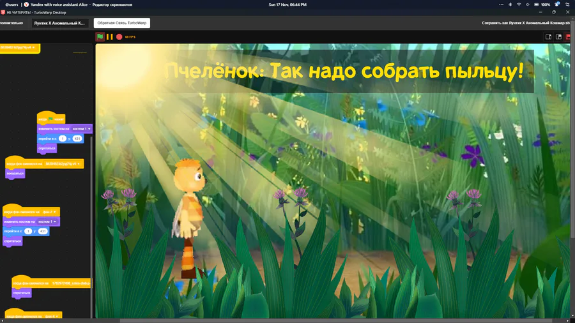Click Сохранить как Лунтик Х Аномальный Кошмар link
The image size is (575, 323).
(x=526, y=23)
